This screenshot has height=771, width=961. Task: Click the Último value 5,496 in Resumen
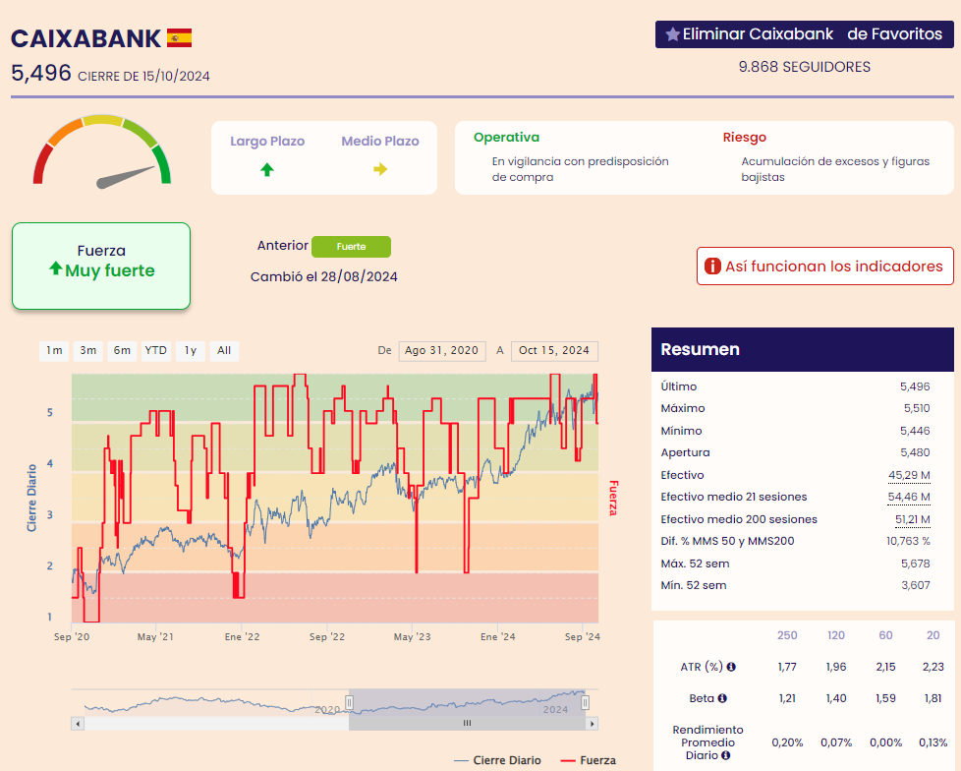[915, 386]
